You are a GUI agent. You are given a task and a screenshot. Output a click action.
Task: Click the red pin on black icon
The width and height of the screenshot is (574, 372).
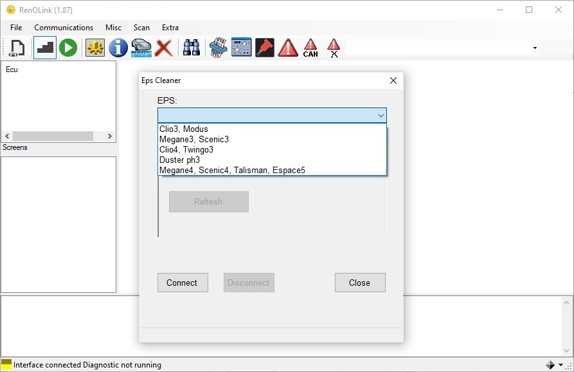pos(265,48)
